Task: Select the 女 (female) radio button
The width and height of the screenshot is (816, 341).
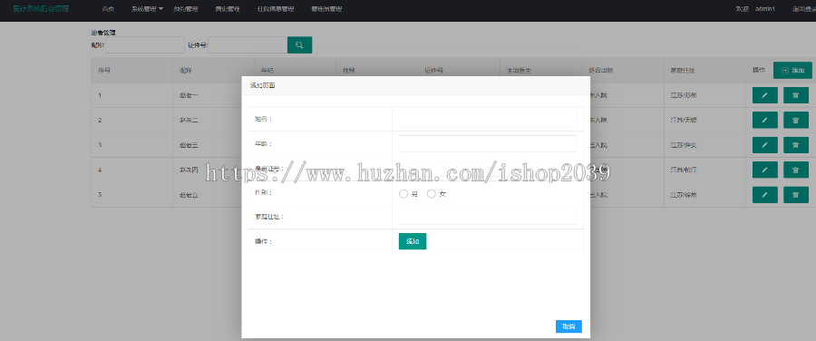Action: pos(432,194)
